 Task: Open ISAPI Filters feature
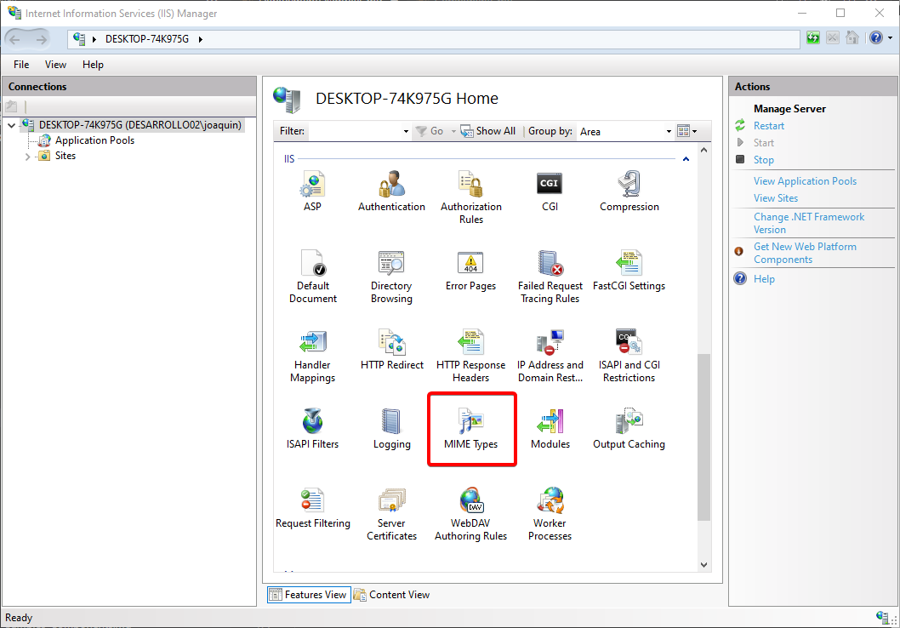point(312,429)
